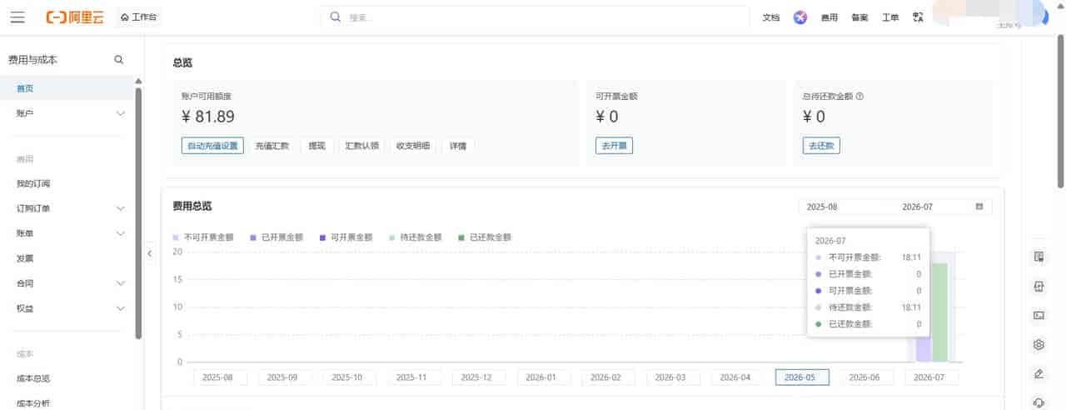Open the 工单 header menu
This screenshot has height=410, width=1066.
tap(890, 17)
